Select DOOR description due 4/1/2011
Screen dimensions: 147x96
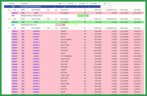click(x=63, y=37)
